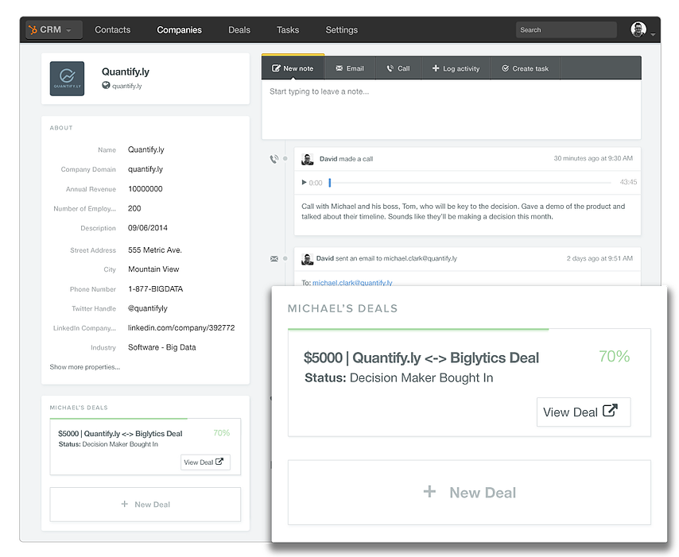The image size is (679, 557).
Task: Open the CRM dropdown menu
Action: point(54,30)
